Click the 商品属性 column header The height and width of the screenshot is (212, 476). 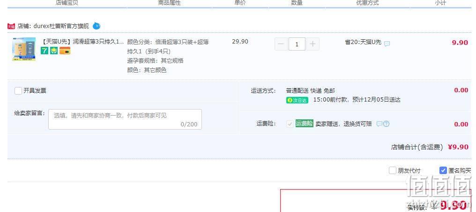(170, 3)
